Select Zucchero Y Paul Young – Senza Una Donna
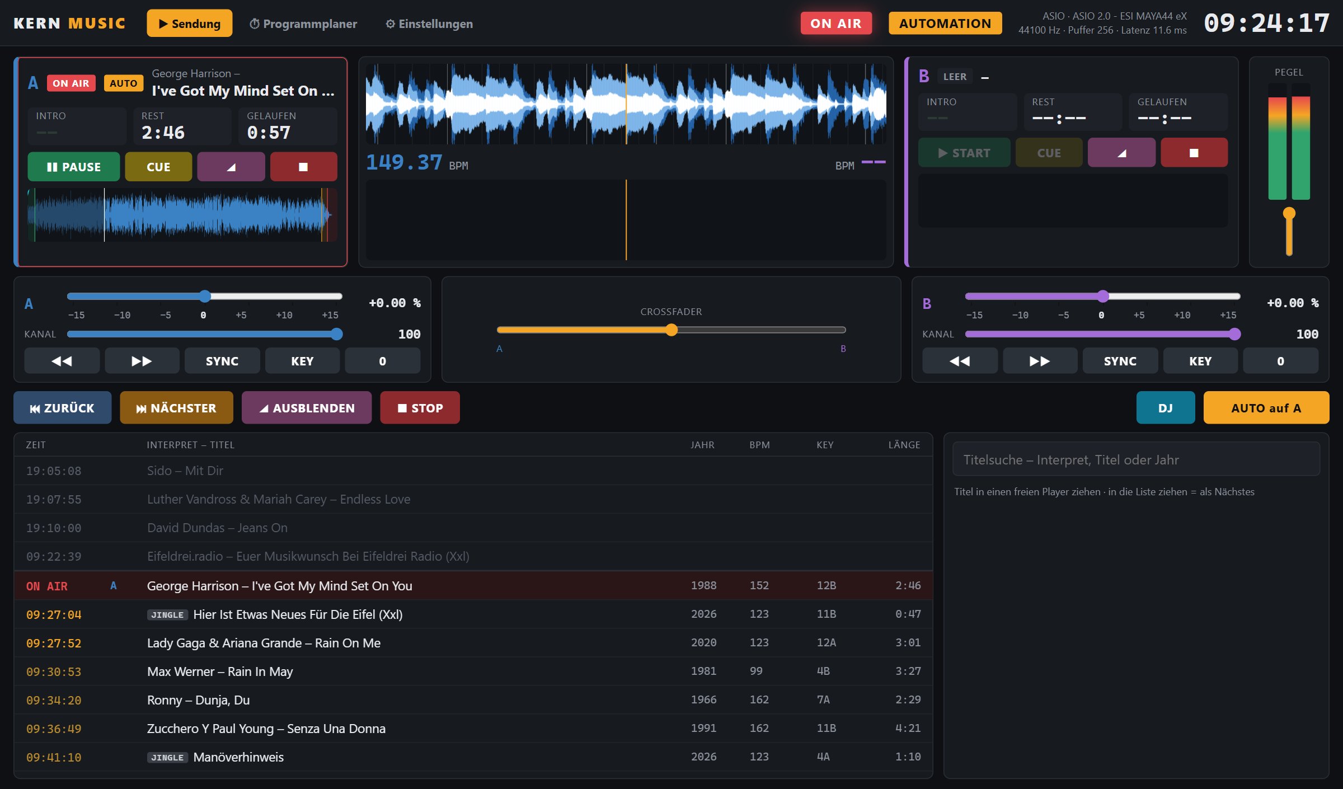The height and width of the screenshot is (789, 1343). 473,729
